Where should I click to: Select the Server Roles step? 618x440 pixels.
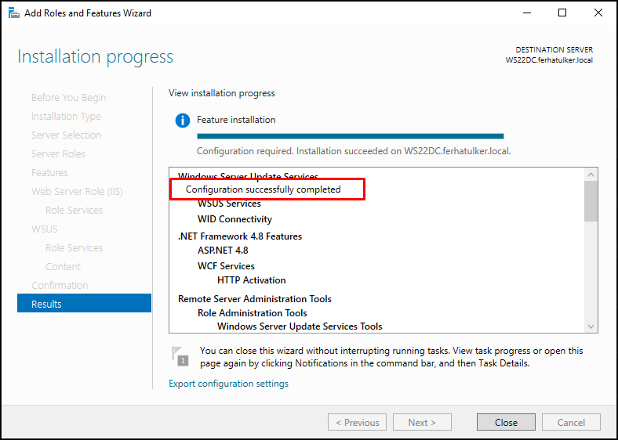(58, 154)
